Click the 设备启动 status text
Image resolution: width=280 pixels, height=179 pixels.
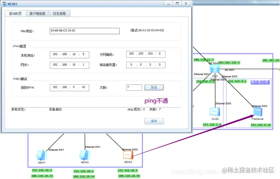tap(55, 109)
